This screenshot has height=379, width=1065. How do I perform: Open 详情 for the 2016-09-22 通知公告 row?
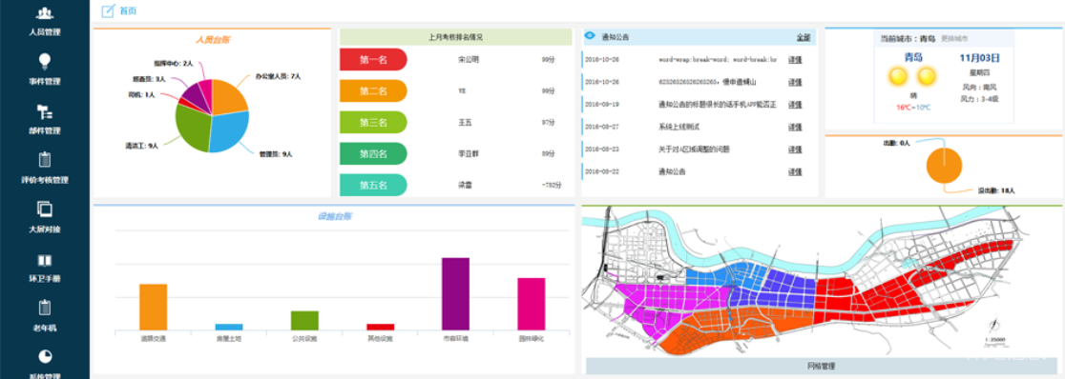795,171
